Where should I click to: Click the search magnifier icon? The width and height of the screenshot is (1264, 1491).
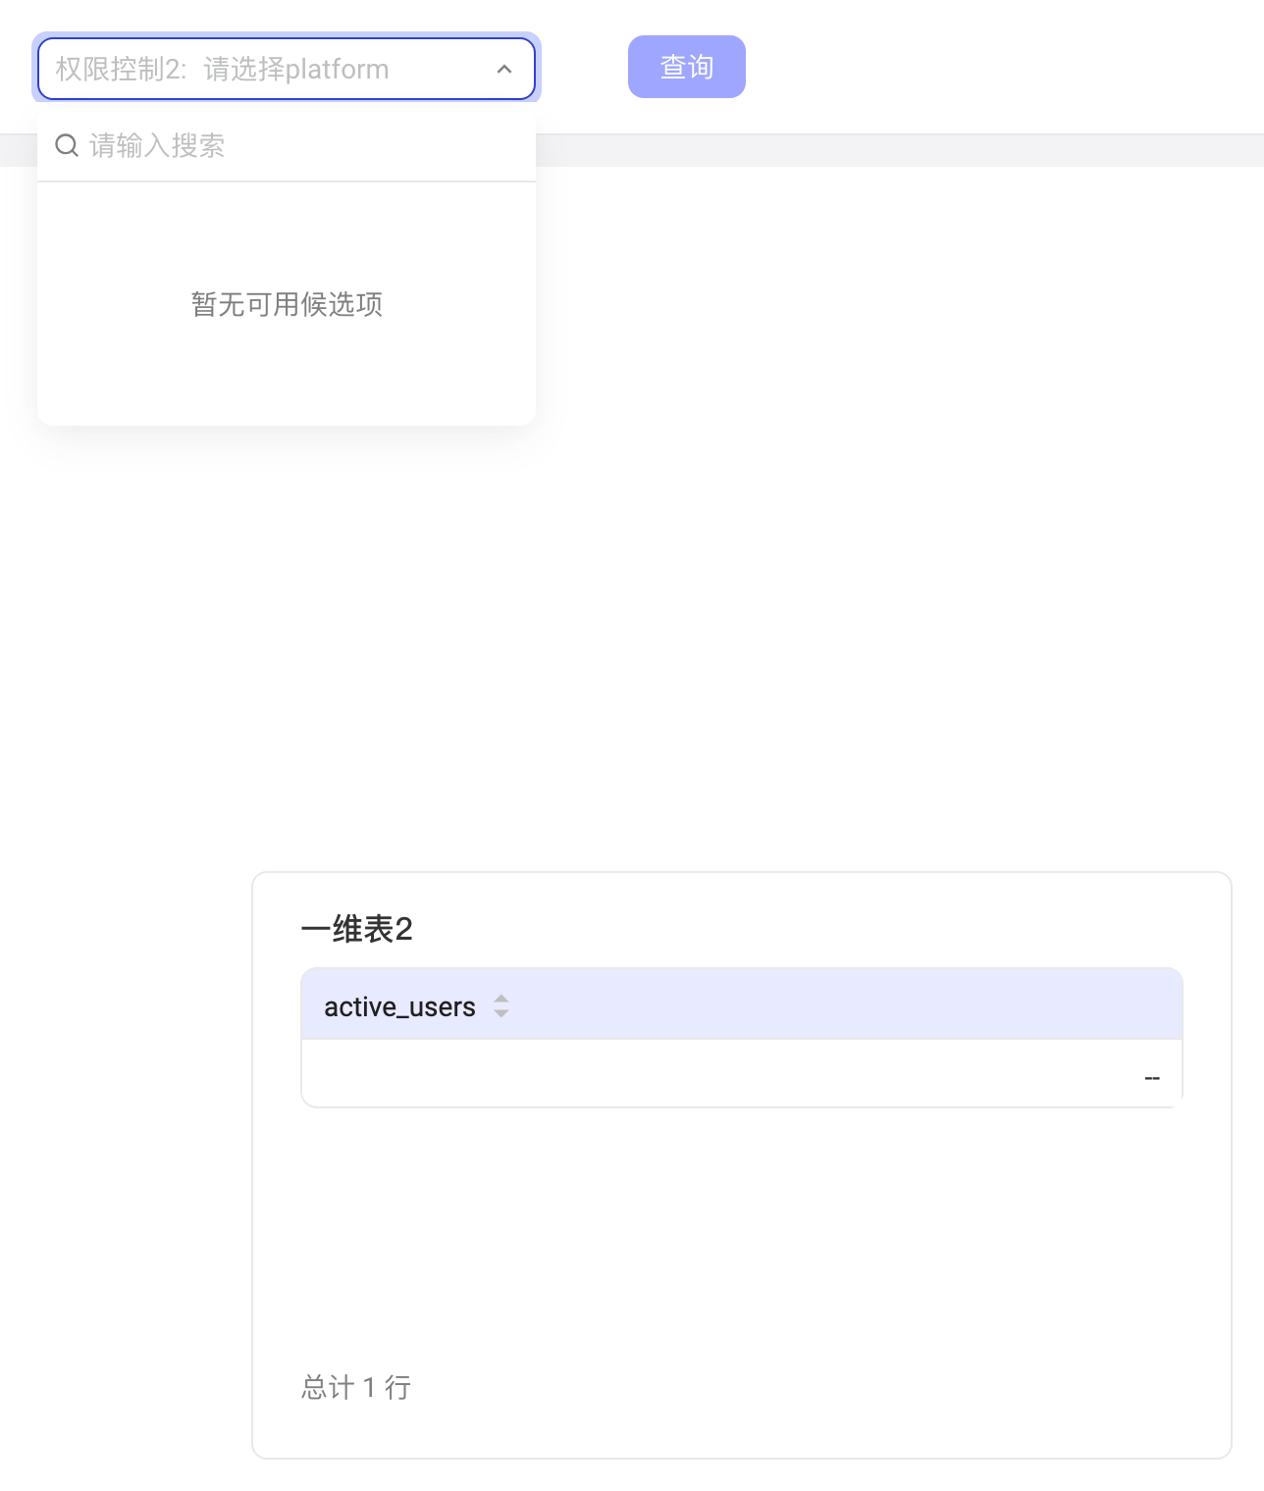[67, 145]
